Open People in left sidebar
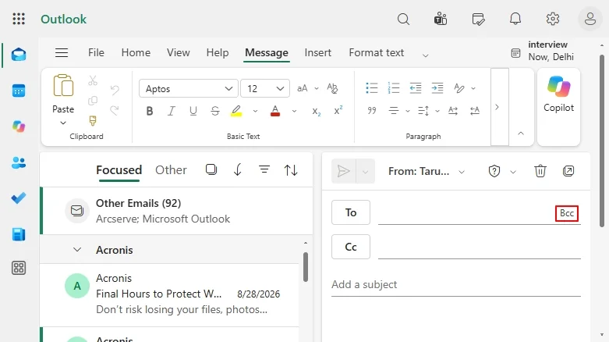609x342 pixels. pyautogui.click(x=19, y=162)
